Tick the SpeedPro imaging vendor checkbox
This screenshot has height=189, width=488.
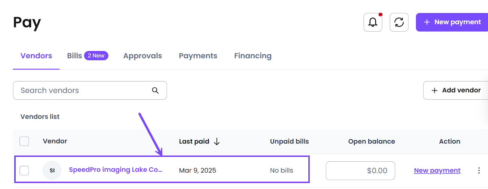click(24, 170)
